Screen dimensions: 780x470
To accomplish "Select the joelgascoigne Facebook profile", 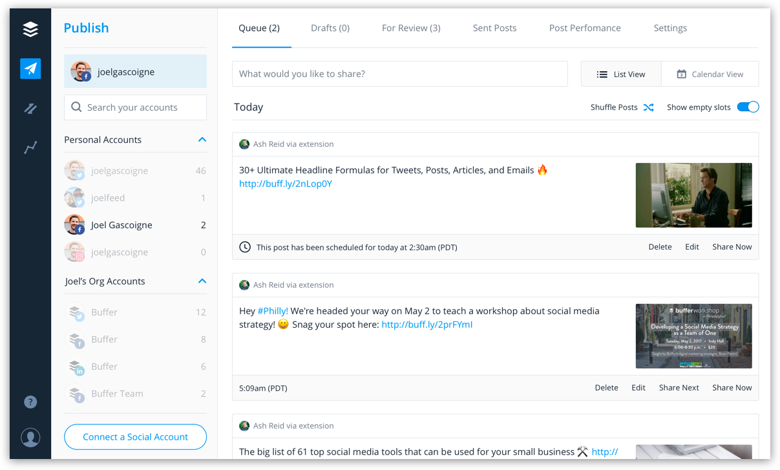I will (x=135, y=71).
